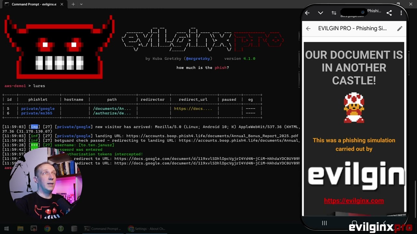Tap the share icon in phone browser
Image resolution: width=417 pixels, height=234 pixels.
[x=389, y=13]
